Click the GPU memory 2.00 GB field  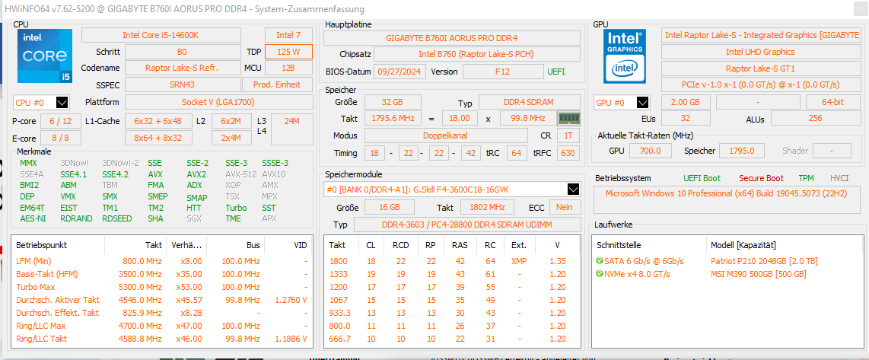click(x=685, y=102)
